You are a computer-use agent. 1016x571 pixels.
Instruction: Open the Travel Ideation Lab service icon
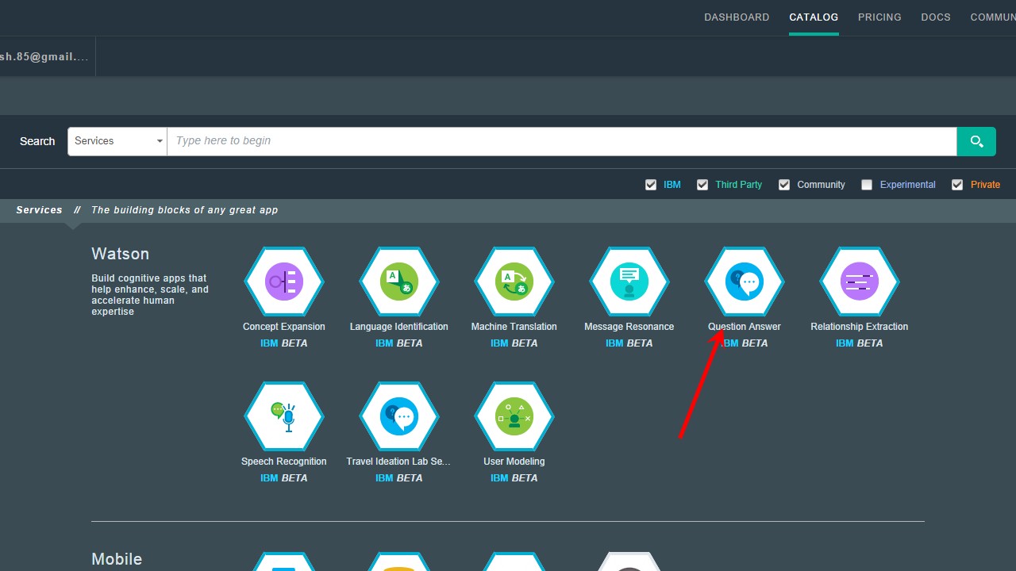(399, 416)
